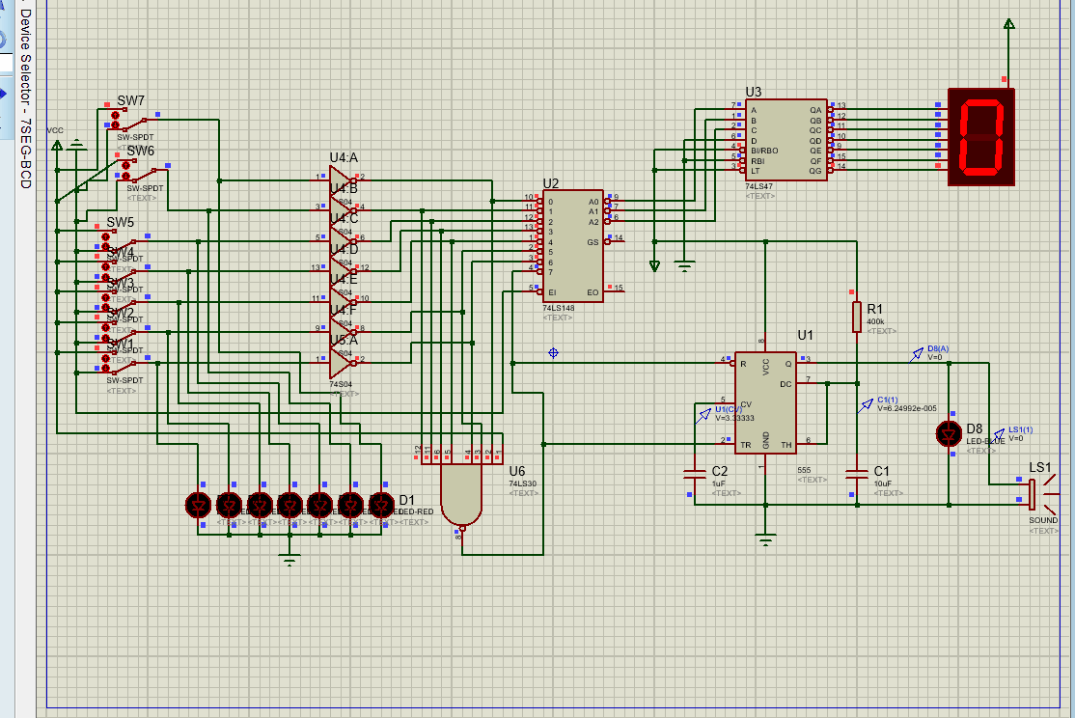Click the 74LS148 part value label
This screenshot has width=1075, height=718.
click(559, 308)
